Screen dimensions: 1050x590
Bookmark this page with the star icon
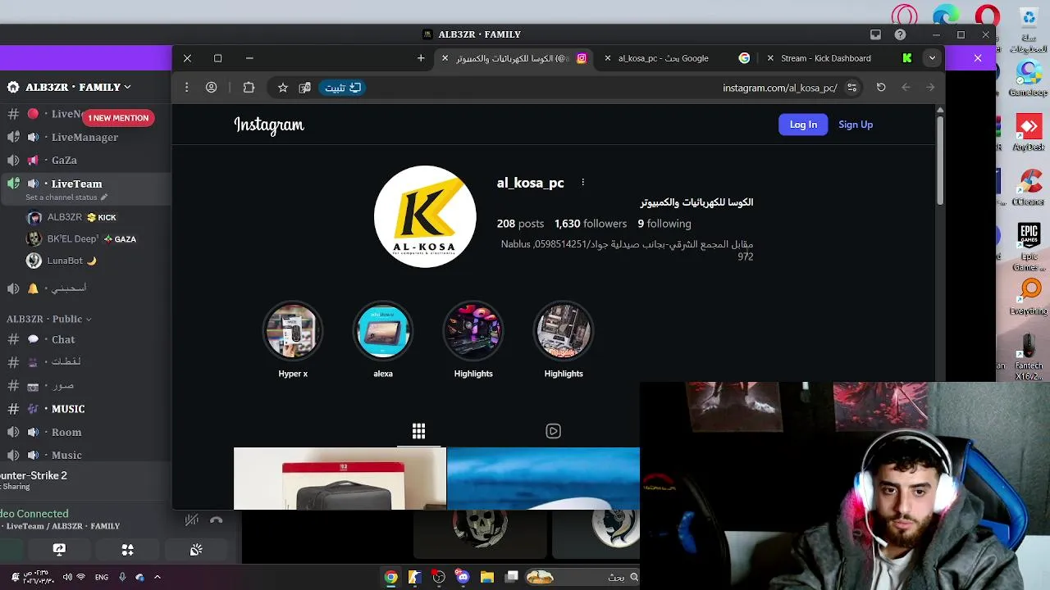[282, 88]
